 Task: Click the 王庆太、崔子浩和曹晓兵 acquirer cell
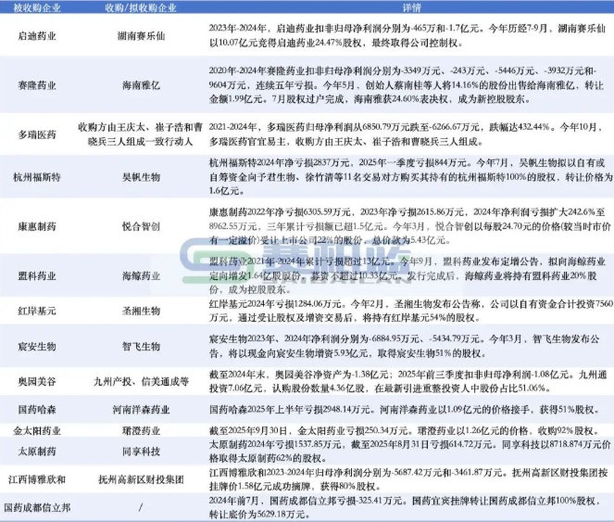[141, 134]
